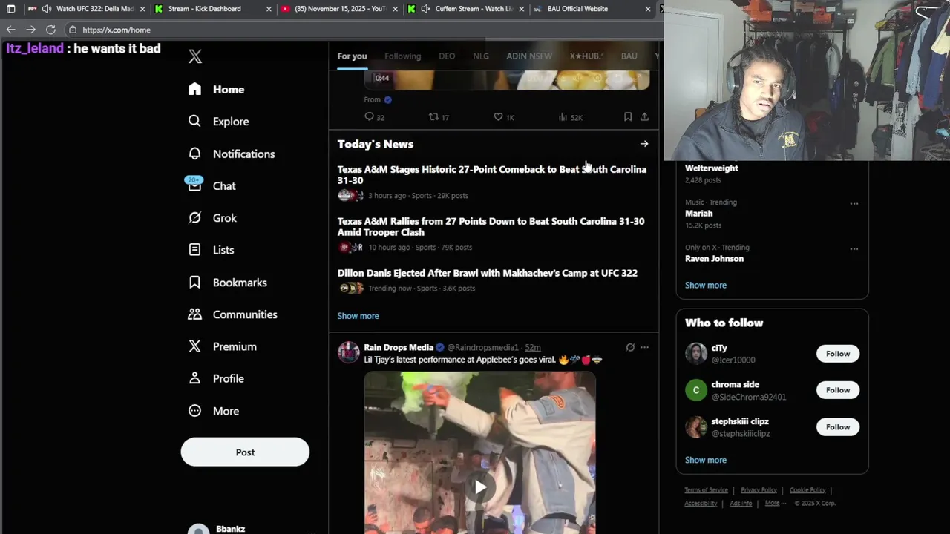Follow stephskiii clipz account

[x=838, y=426]
